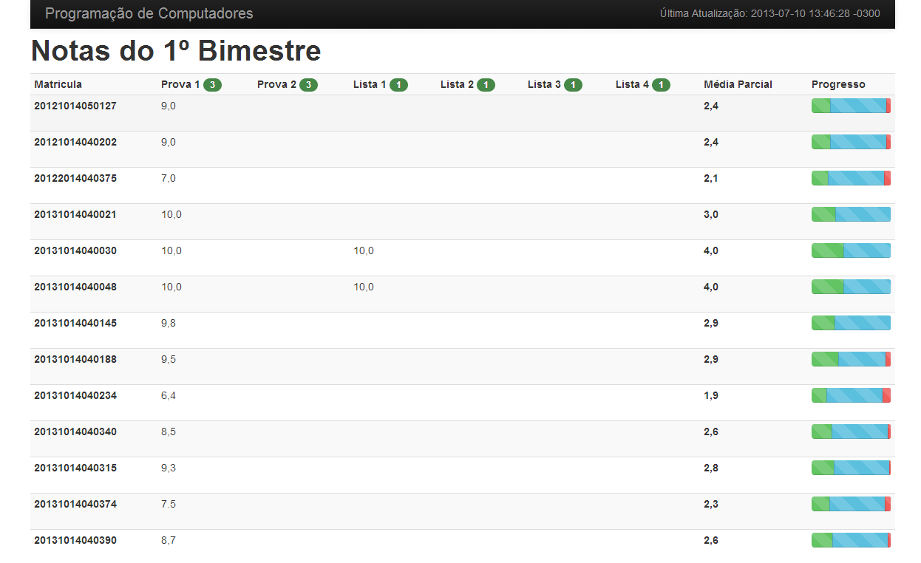Click Média Parcial value 2,3

coord(711,504)
